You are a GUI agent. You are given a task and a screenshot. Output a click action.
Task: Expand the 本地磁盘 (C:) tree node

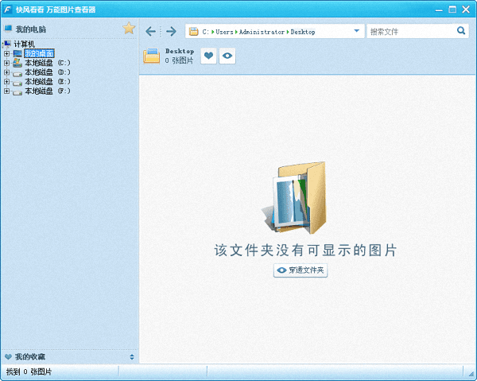click(x=6, y=63)
